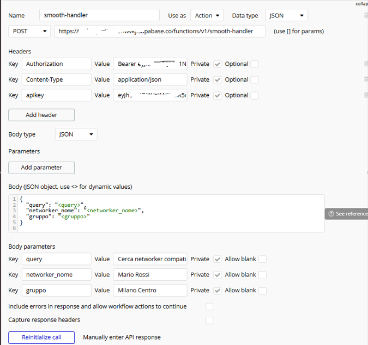The height and width of the screenshot is (345, 368).
Task: Click the Add parameter button
Action: [x=41, y=168]
